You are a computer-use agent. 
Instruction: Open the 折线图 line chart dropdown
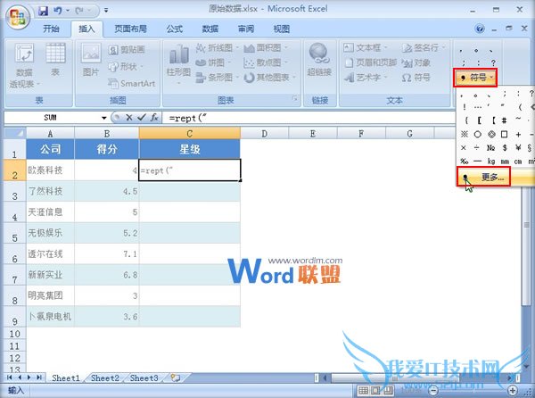217,48
